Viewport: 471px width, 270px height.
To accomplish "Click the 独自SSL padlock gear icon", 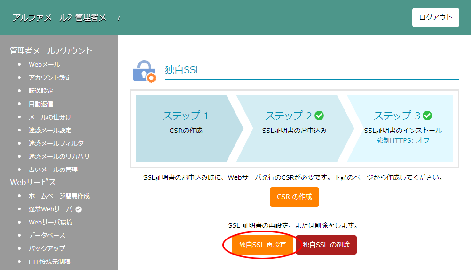I will [x=144, y=71].
